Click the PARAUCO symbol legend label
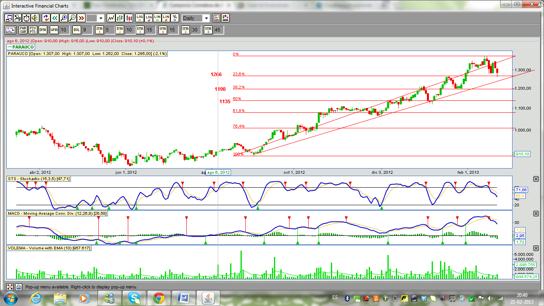The image size is (544, 306). [21, 47]
